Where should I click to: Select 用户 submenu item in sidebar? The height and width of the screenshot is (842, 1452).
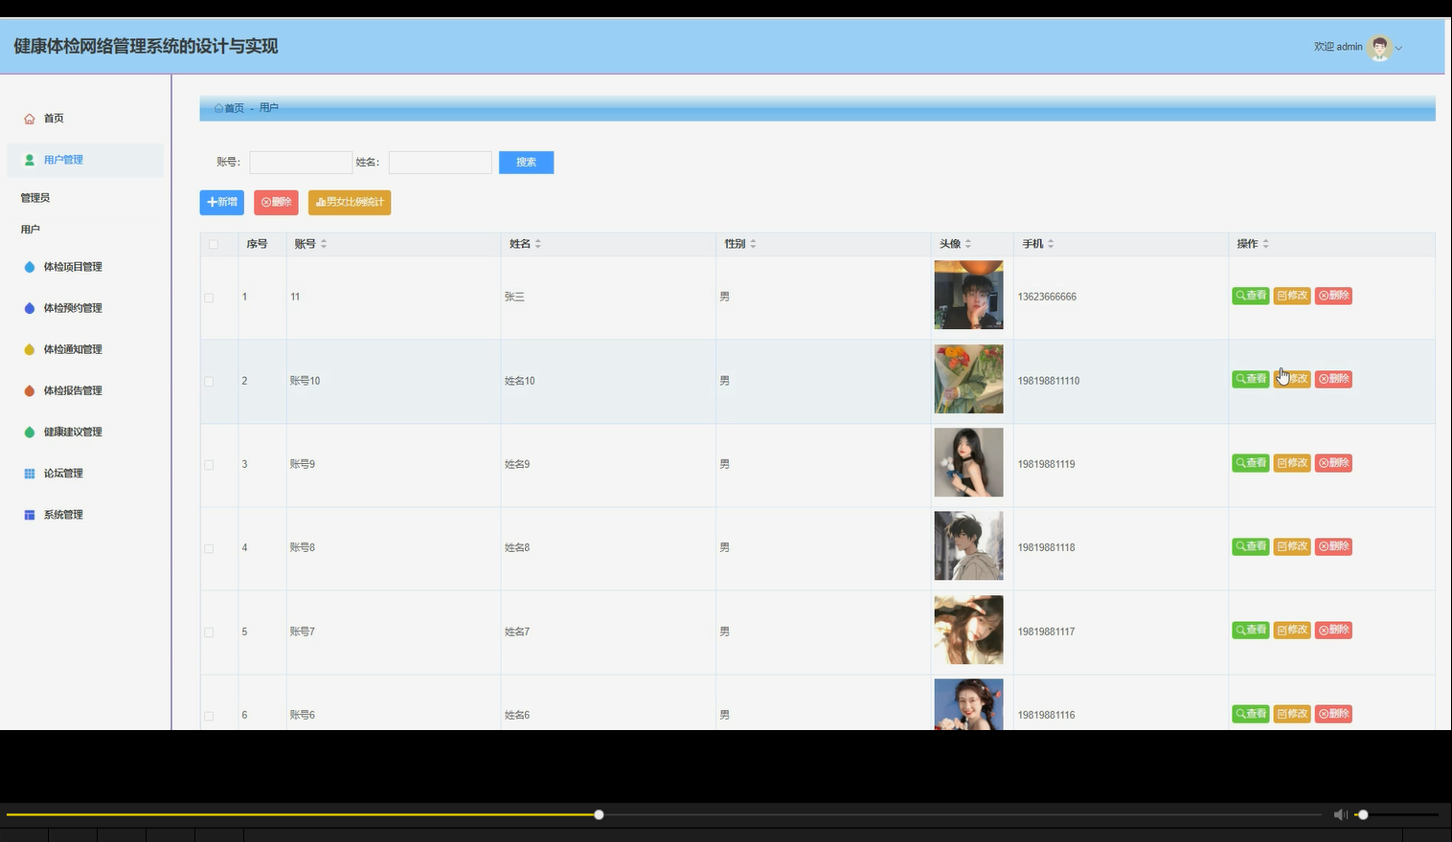[31, 230]
